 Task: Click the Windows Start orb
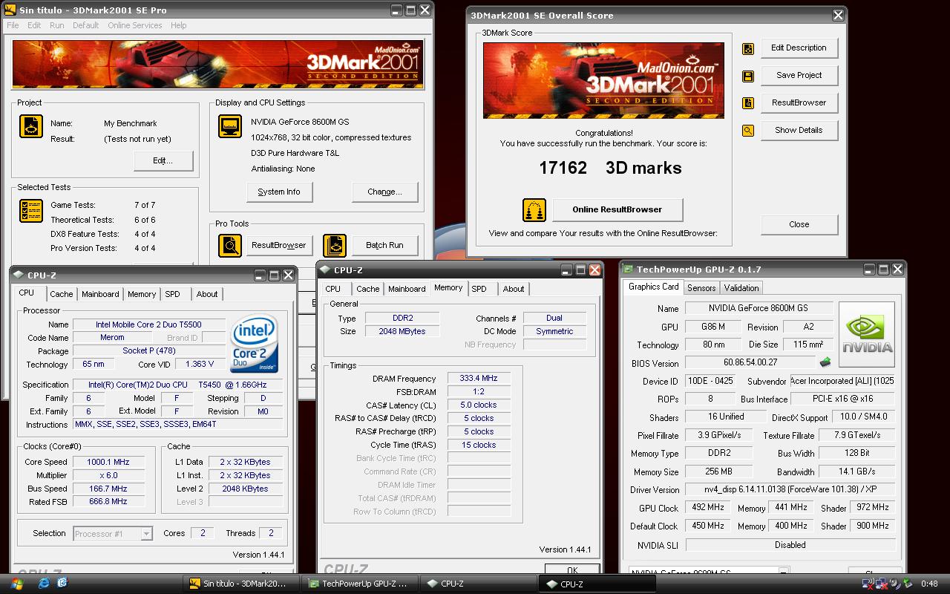(x=16, y=584)
